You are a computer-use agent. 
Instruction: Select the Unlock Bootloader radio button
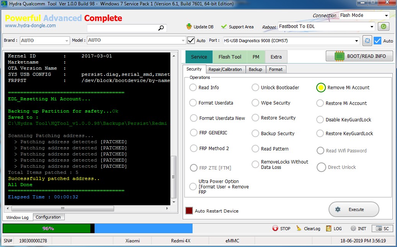coord(255,87)
